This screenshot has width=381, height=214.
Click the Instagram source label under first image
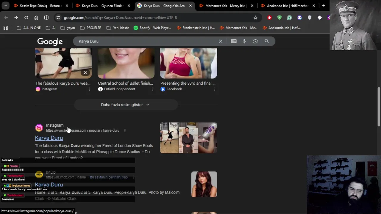click(x=49, y=89)
